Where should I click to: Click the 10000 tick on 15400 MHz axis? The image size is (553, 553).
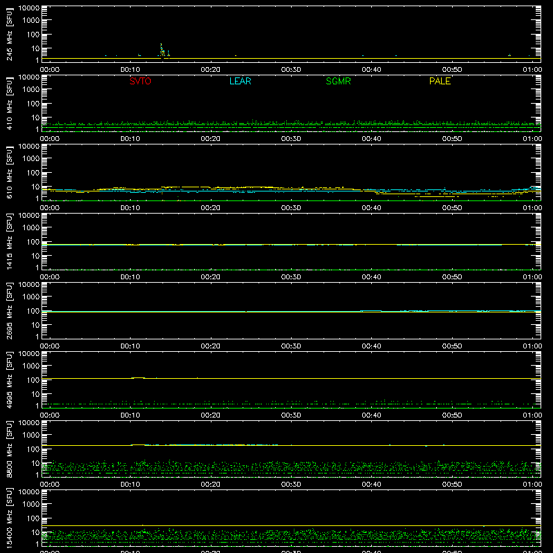29,492
